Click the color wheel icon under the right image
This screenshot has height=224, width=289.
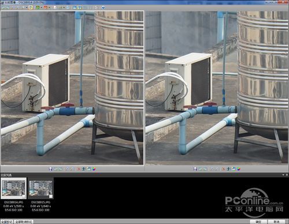[238, 169]
